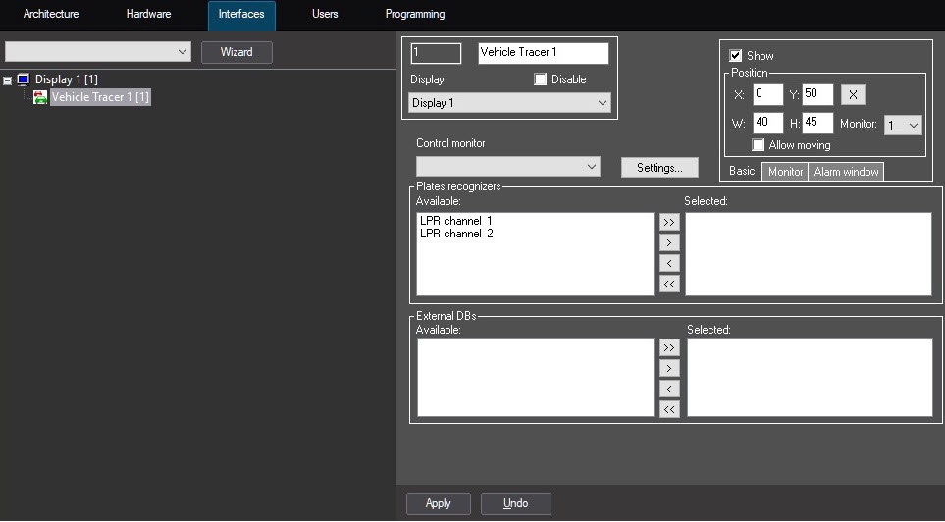Move all External DBs to Selected

click(x=669, y=347)
